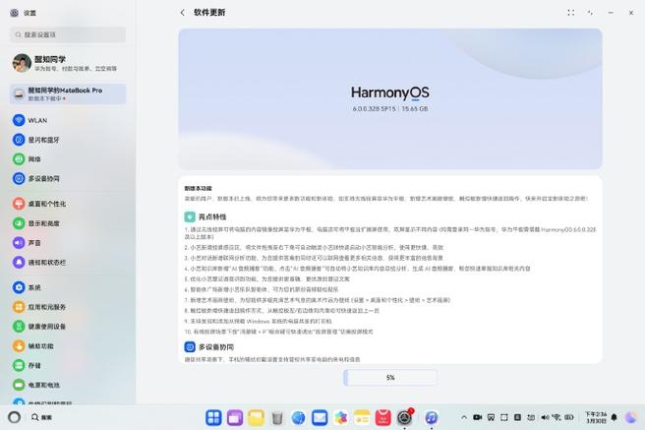Open 系统 settings
This screenshot has width=645, height=430.
pyautogui.click(x=68, y=287)
